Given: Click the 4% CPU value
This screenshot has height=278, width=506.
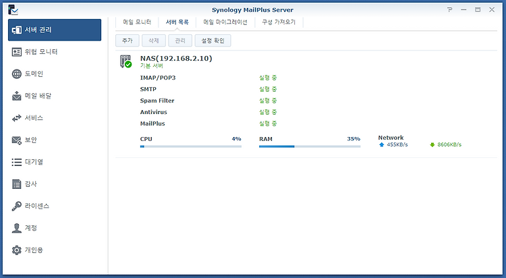Looking at the screenshot, I should pos(237,139).
